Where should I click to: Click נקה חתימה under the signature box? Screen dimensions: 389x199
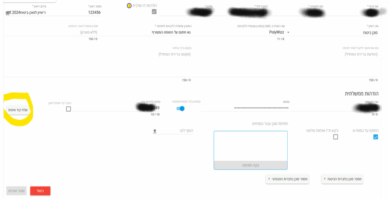(x=251, y=165)
